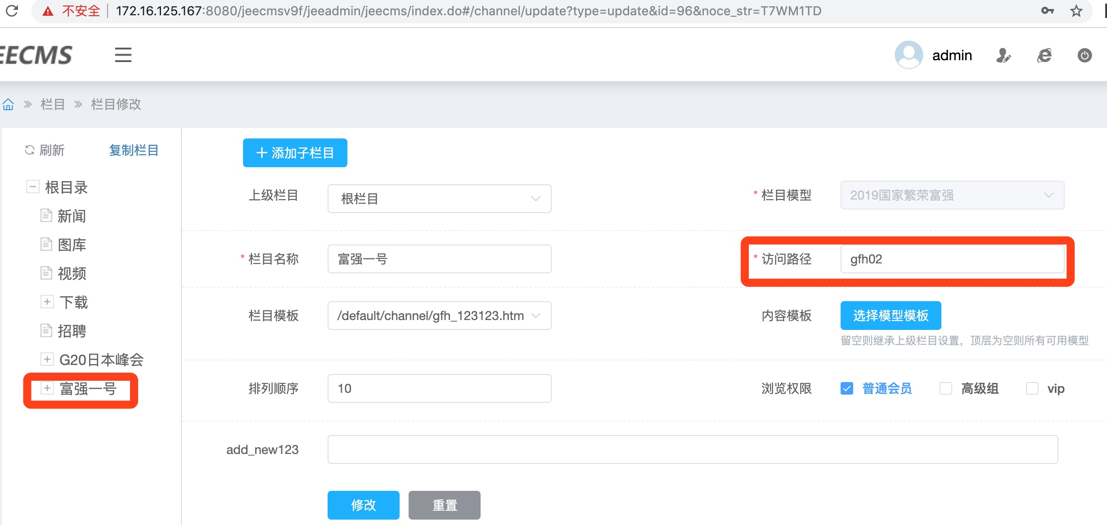Click the IE browser view-site icon
This screenshot has width=1107, height=525.
(x=1044, y=55)
